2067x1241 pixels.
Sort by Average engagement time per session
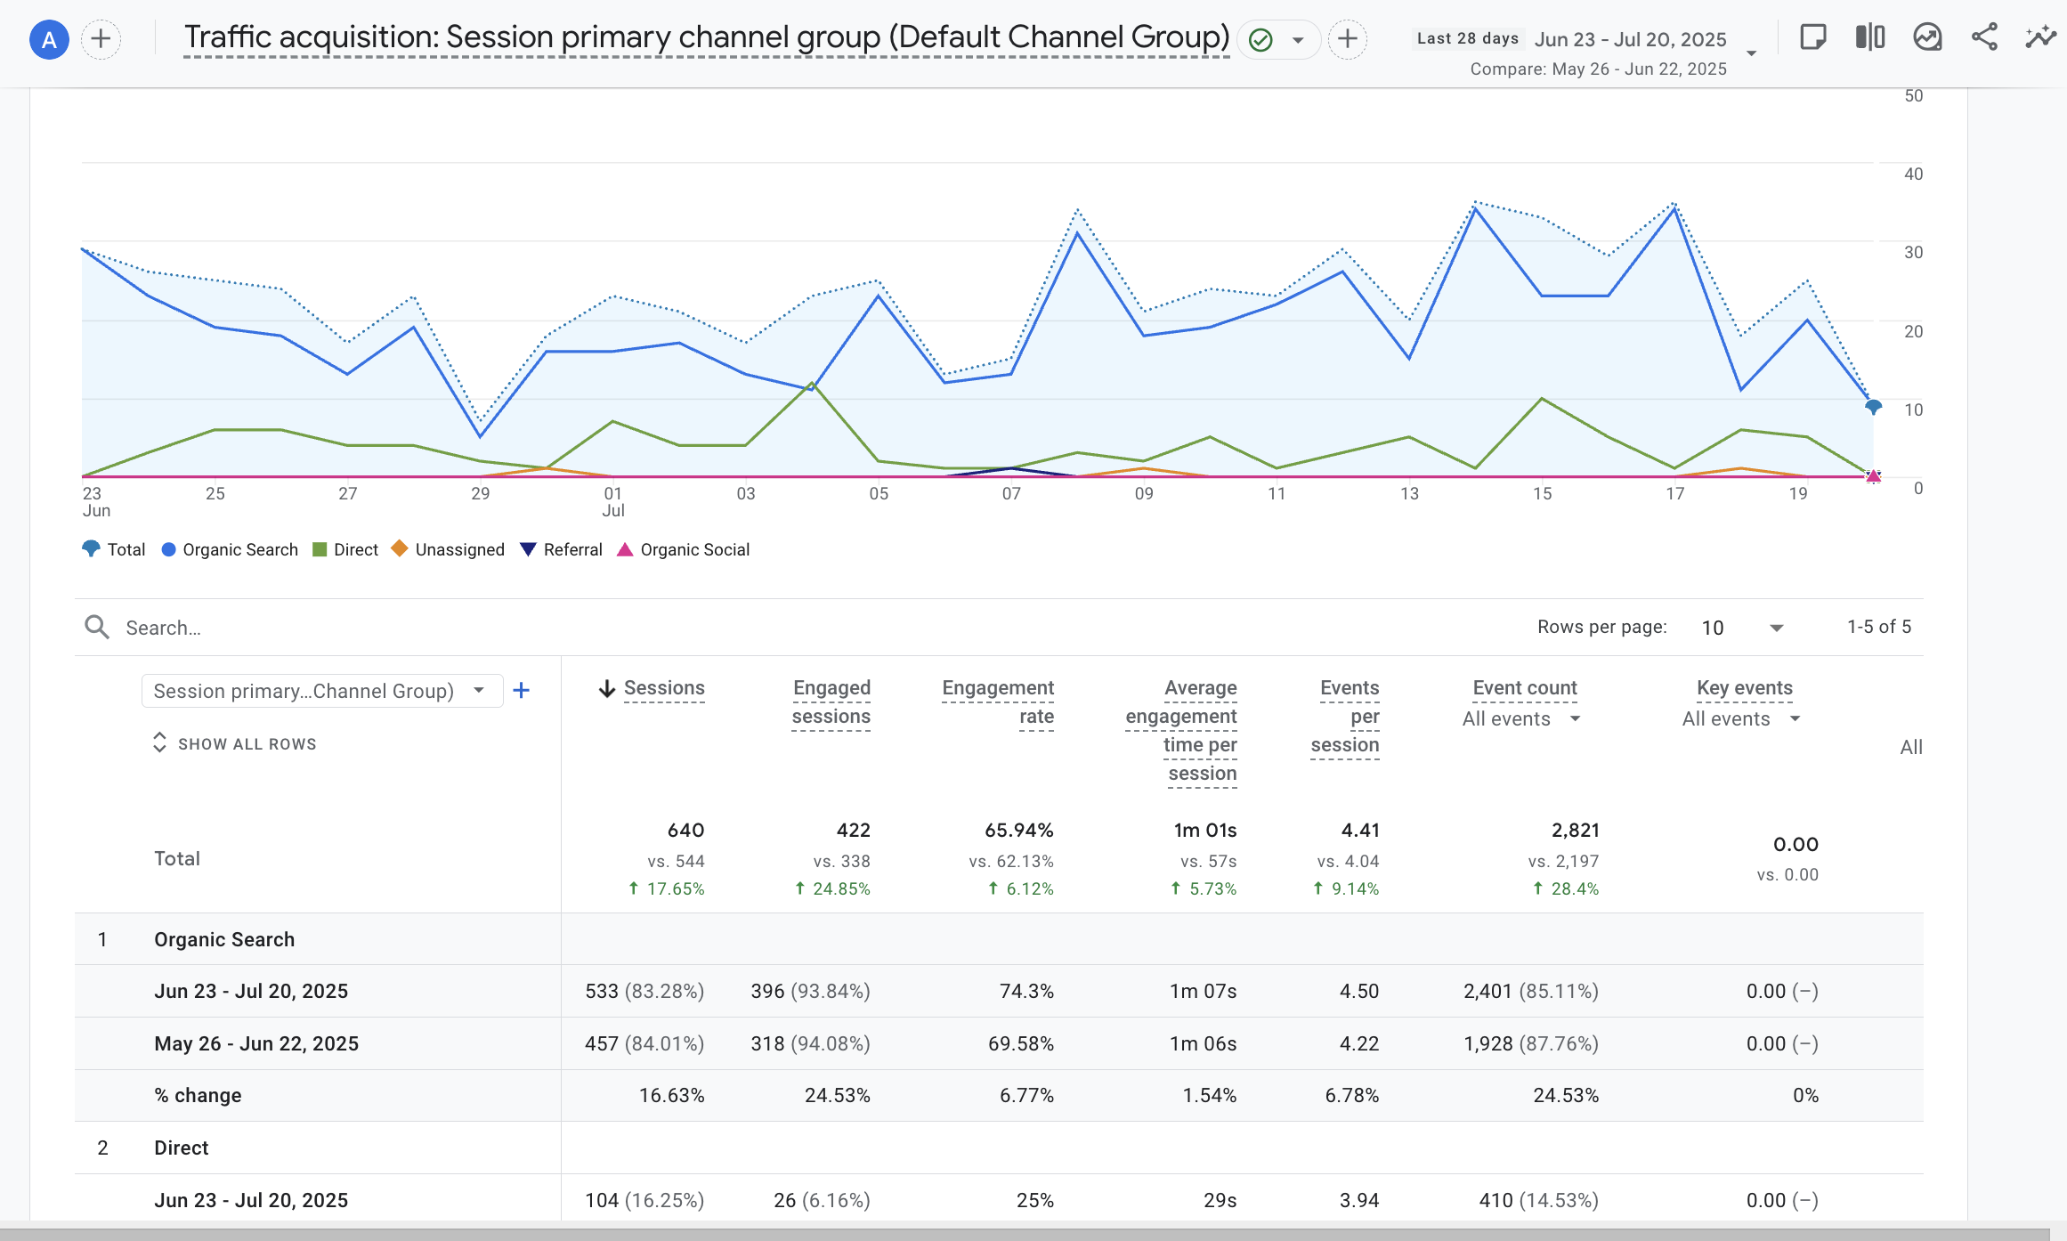[x=1181, y=731]
